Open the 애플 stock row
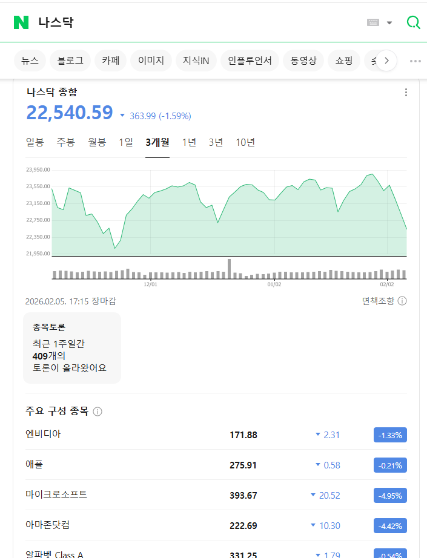The image size is (427, 558). (216, 465)
